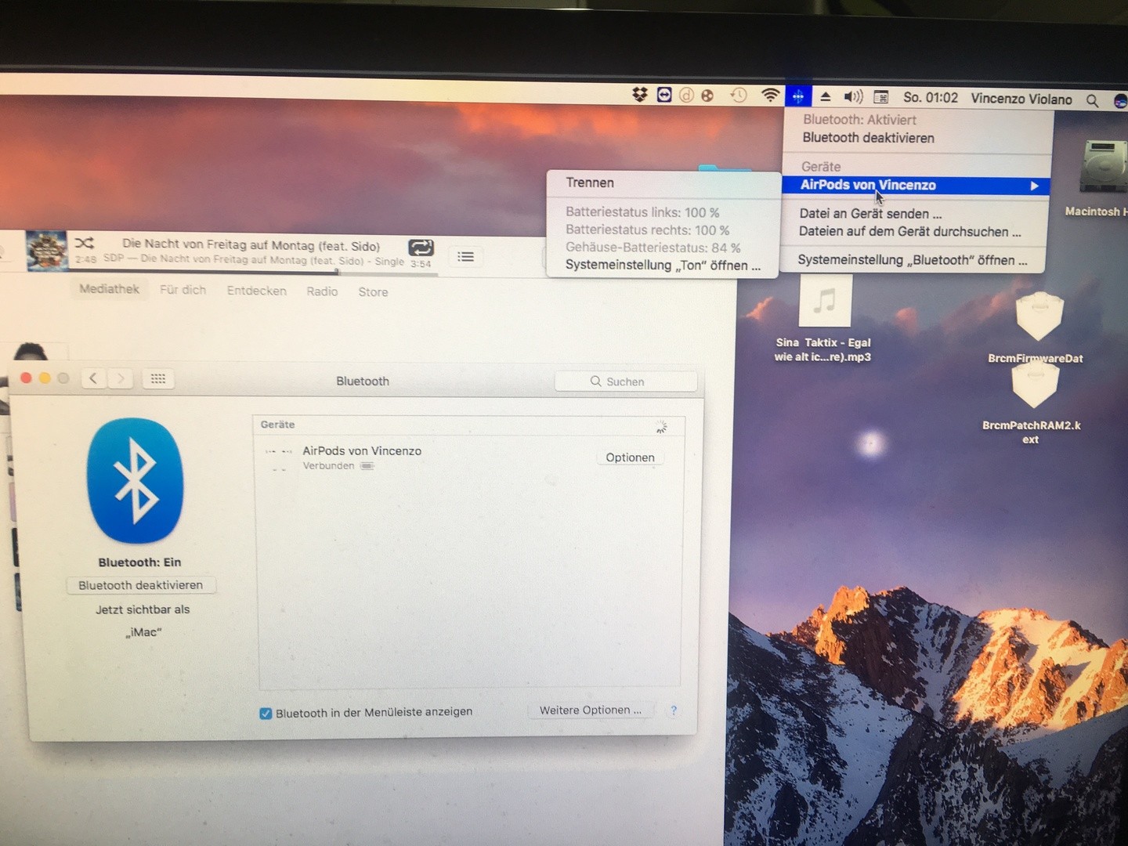Image resolution: width=1128 pixels, height=846 pixels.
Task: Click Optionen for AirPods von Vincenzo
Action: pyautogui.click(x=630, y=457)
